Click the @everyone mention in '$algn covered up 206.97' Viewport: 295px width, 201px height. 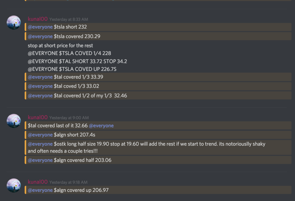(40, 190)
